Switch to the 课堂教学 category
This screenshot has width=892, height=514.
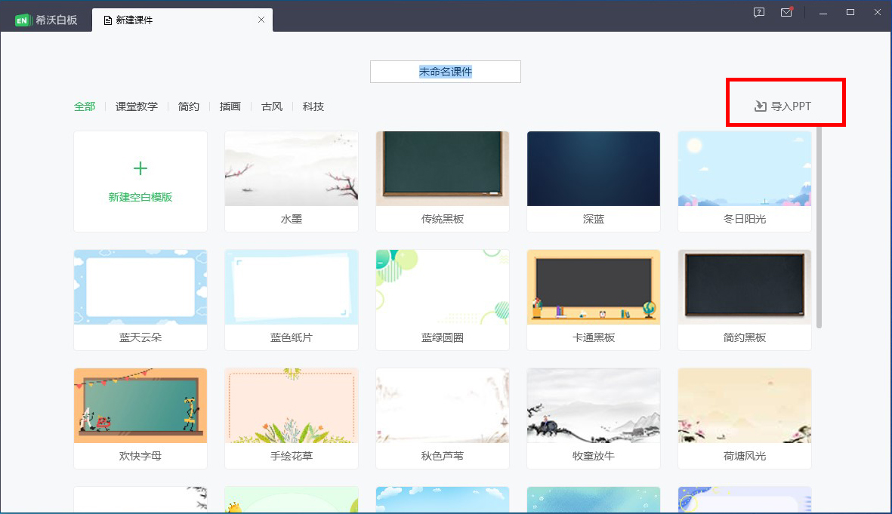pos(136,106)
